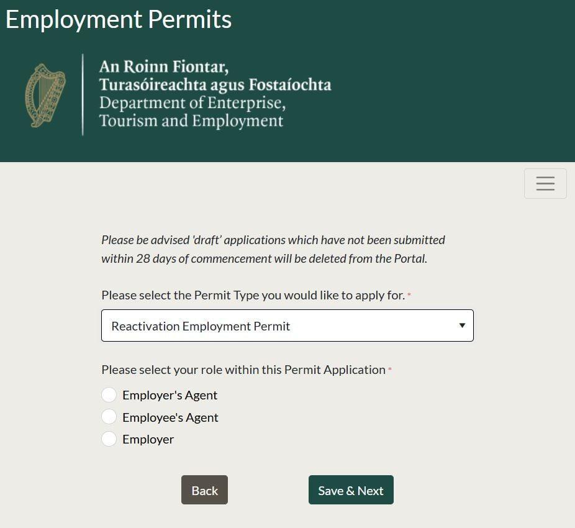Click the "Employer's Agent" option label text
Screen dimensions: 575x528
[170, 395]
